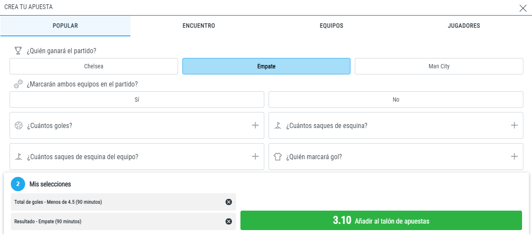Remove the Resultado - Empate selection
The height and width of the screenshot is (237, 532).
click(229, 221)
